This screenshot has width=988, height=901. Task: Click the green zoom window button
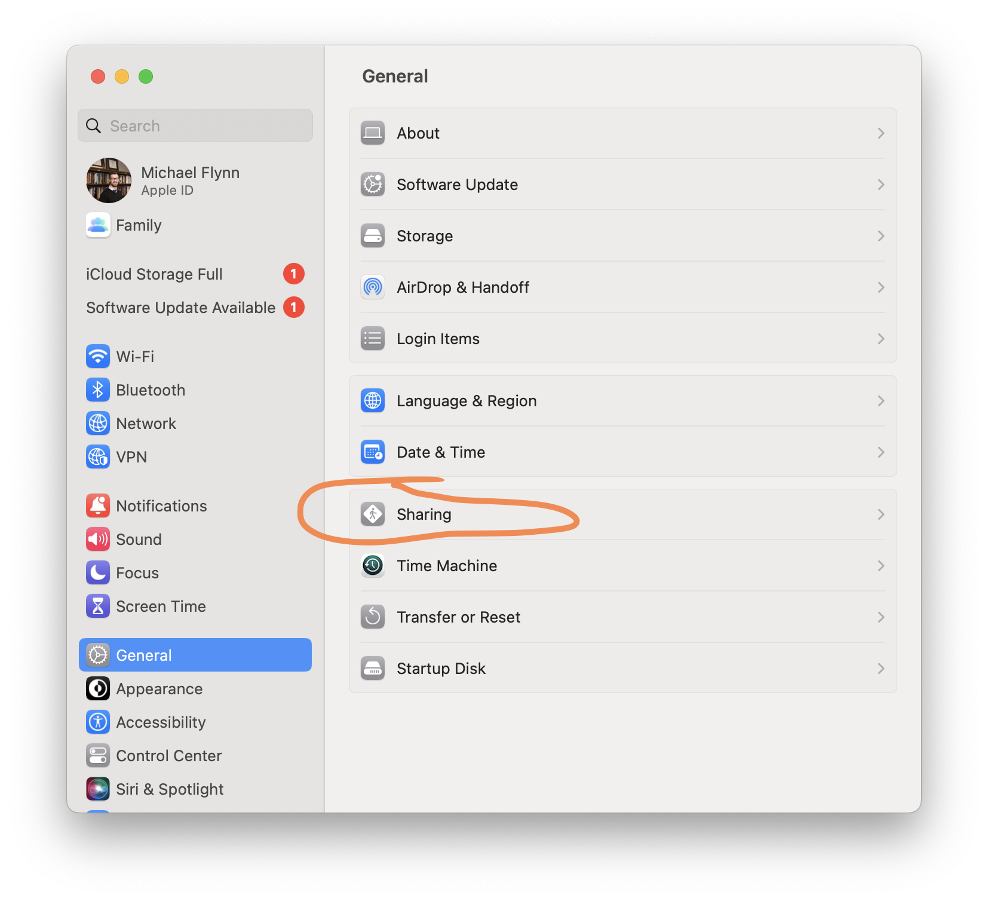click(146, 76)
